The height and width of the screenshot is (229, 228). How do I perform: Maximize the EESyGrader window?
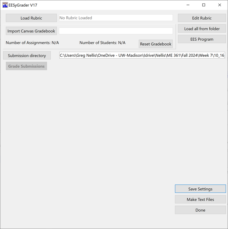click(204, 5)
